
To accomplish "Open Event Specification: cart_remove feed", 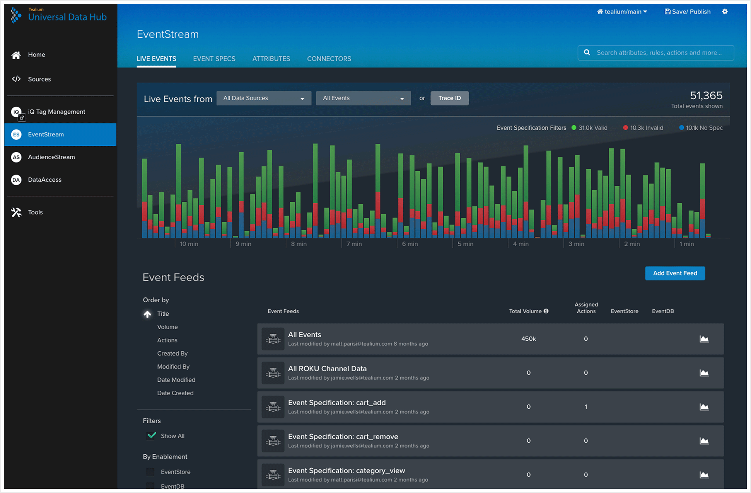I will click(x=343, y=437).
